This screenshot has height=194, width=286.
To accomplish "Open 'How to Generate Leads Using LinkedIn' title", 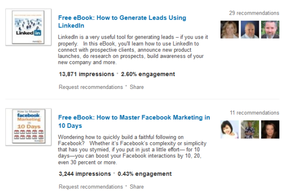I will click(122, 22).
